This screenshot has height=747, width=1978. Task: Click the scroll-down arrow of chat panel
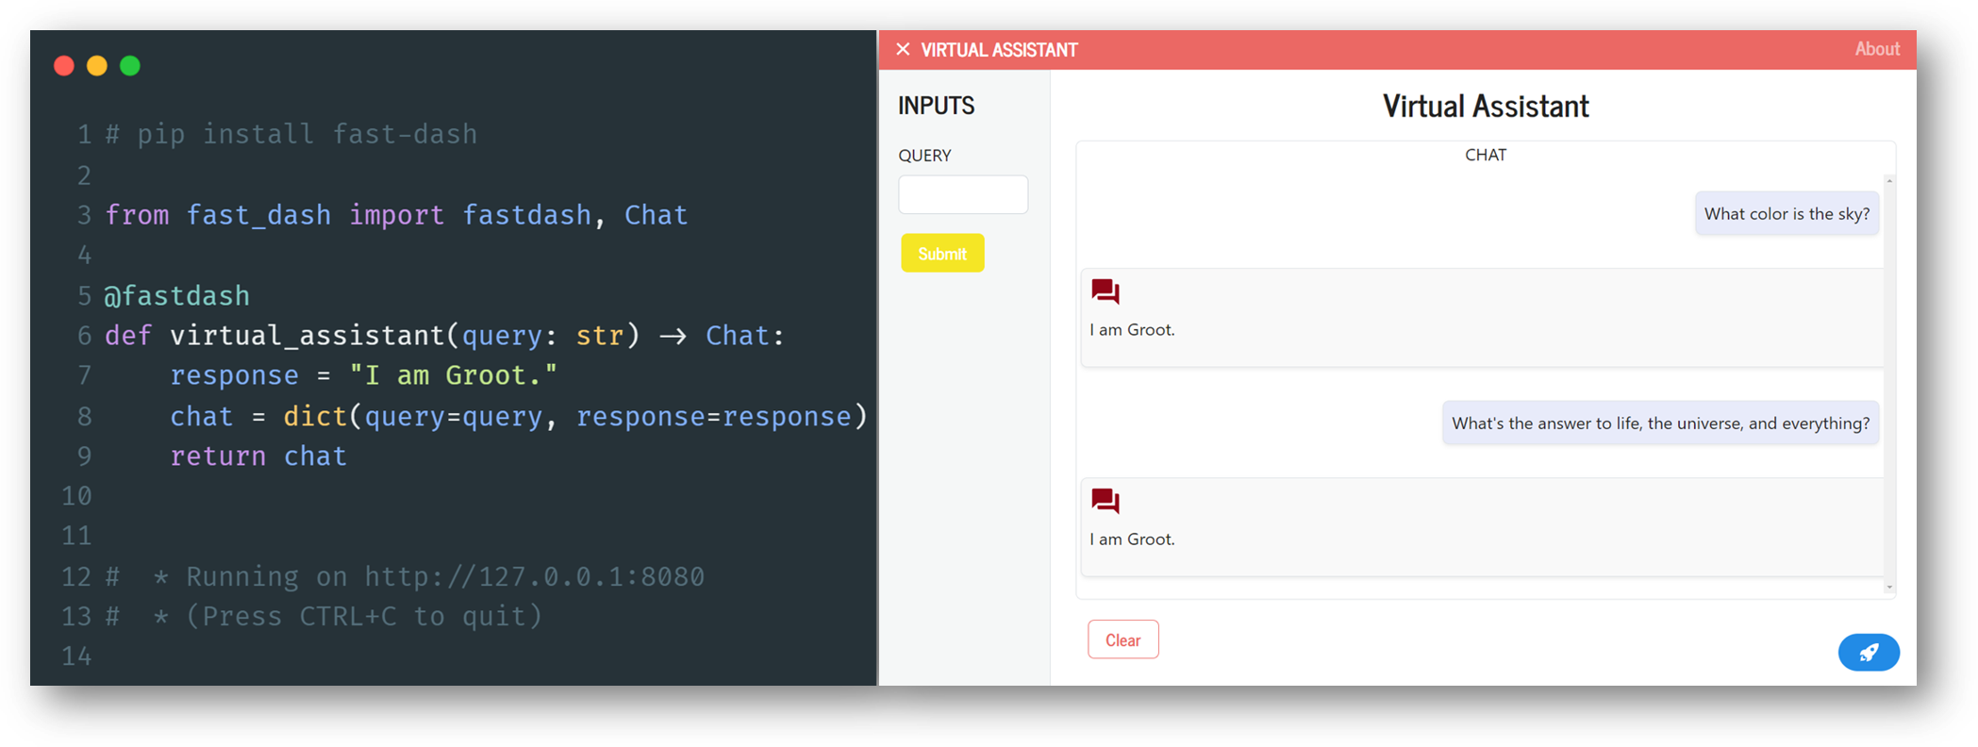pos(1888,587)
